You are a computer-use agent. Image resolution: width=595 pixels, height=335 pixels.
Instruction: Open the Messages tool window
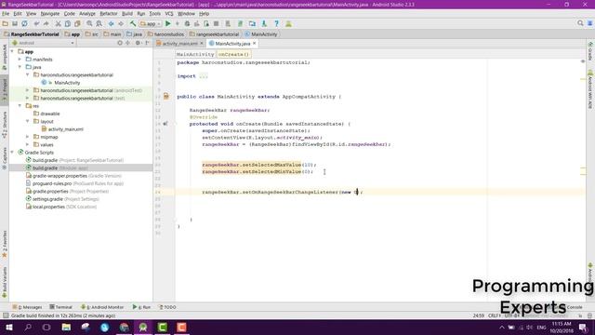point(27,307)
